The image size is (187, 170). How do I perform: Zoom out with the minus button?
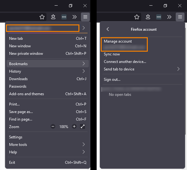(53, 126)
